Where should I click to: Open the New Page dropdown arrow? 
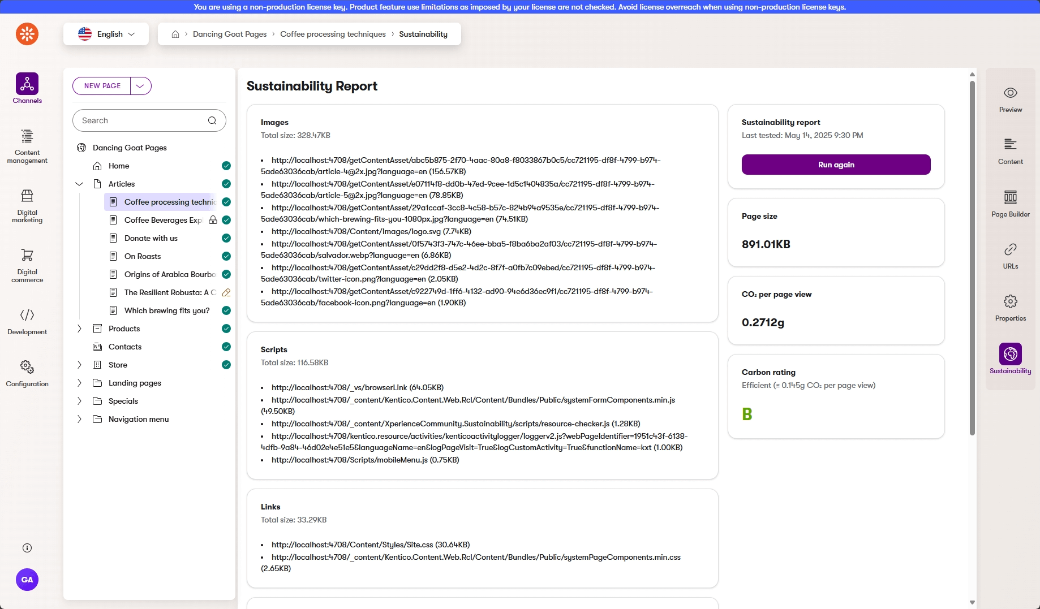tap(140, 86)
